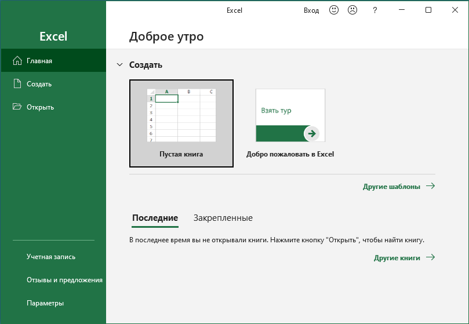The height and width of the screenshot is (324, 469).
Task: Close the Excel window
Action: point(455,10)
